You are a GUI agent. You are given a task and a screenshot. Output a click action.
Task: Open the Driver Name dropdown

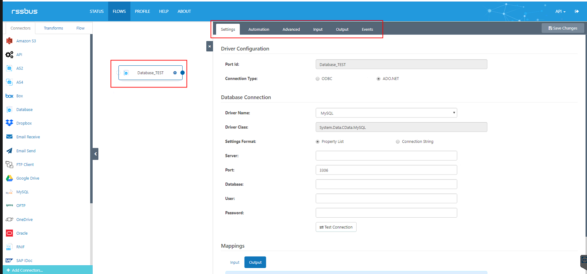click(x=386, y=113)
